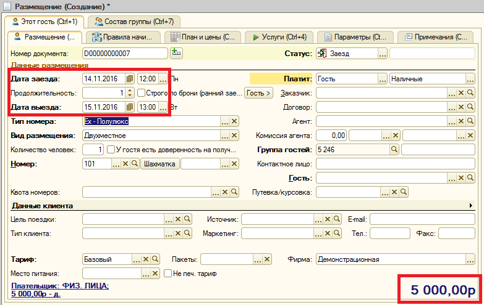Open Вид размещения selection list
This screenshot has height=305, width=484.
[225, 136]
